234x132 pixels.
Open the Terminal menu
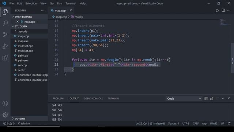coord(71,3)
